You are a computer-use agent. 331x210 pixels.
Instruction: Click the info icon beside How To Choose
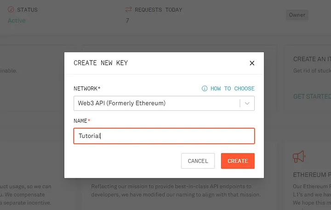(204, 88)
